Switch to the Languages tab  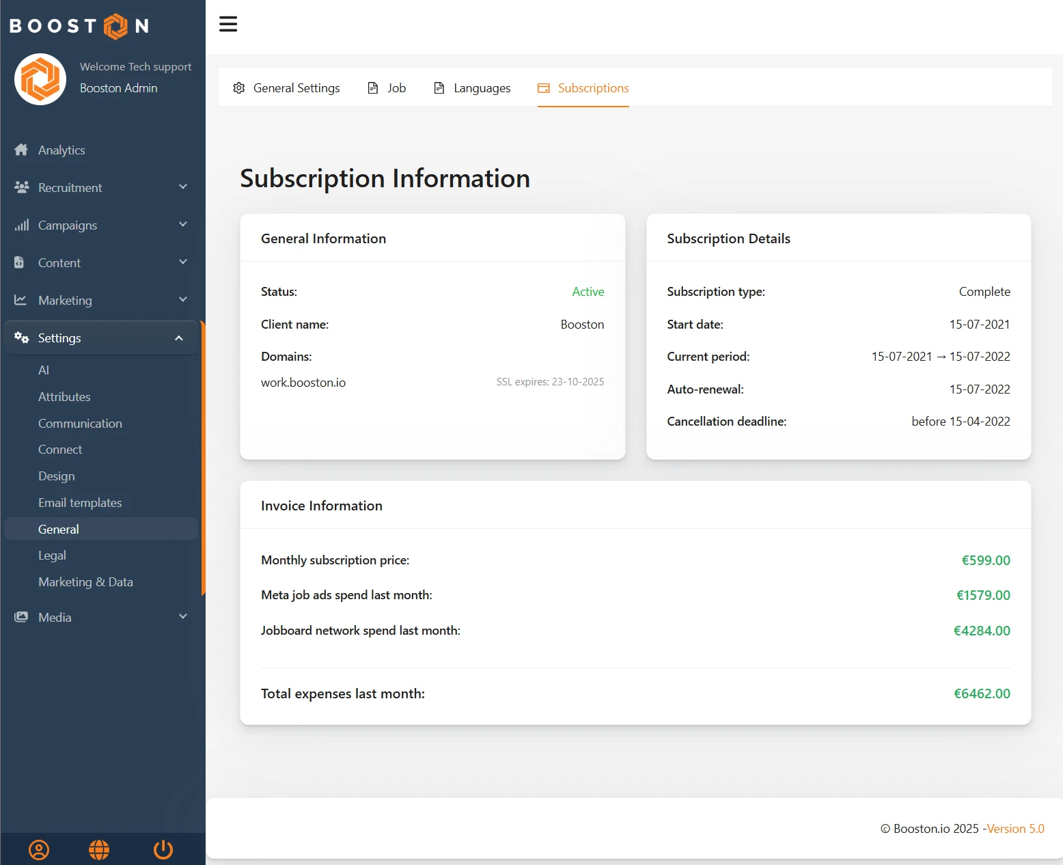tap(473, 88)
